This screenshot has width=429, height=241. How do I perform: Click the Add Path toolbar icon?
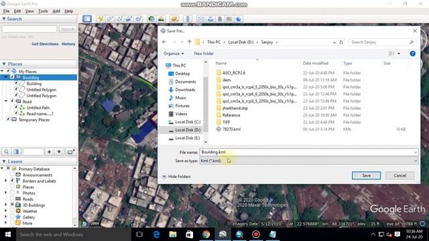pos(119,19)
